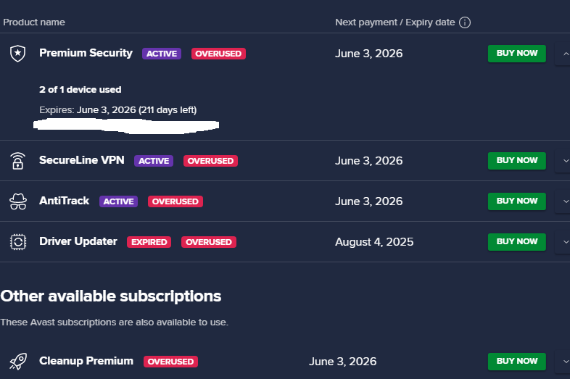Click the Active badge beside SecureLine VPN
This screenshot has width=570, height=379.
154,161
